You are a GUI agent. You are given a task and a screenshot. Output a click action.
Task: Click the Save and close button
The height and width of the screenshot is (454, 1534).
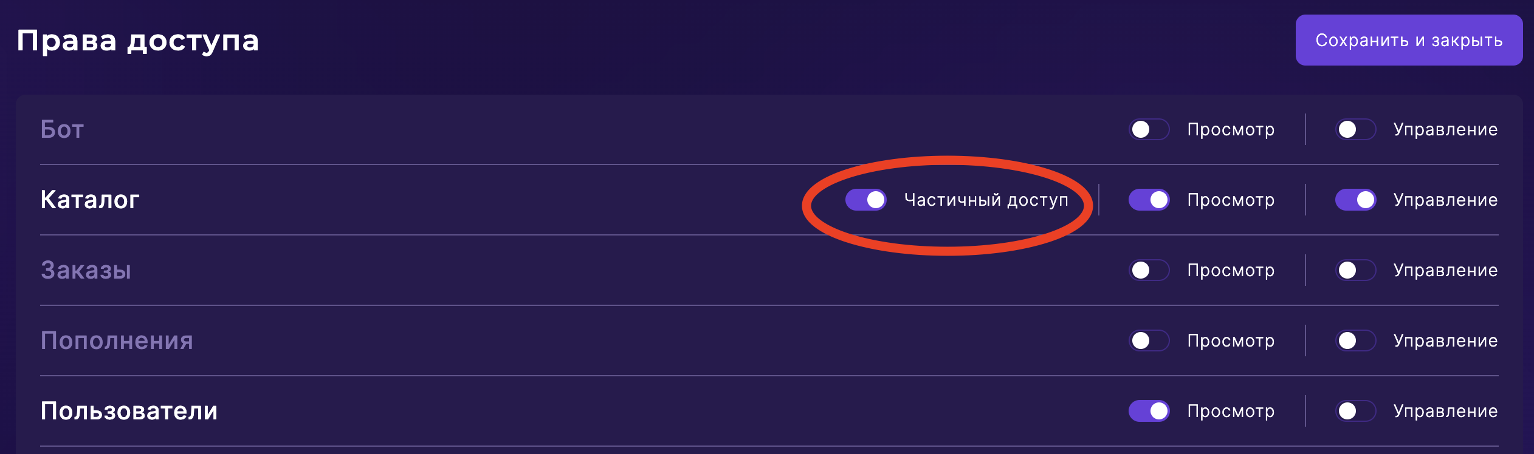click(1408, 40)
